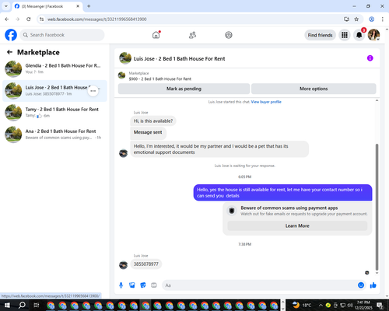Open Windows taskbar search
The height and width of the screenshot is (311, 389).
(x=22, y=305)
